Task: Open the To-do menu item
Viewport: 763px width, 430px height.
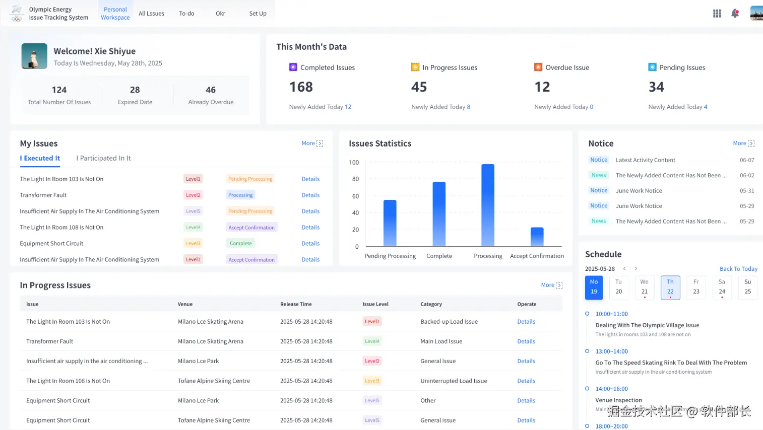Action: coord(186,14)
